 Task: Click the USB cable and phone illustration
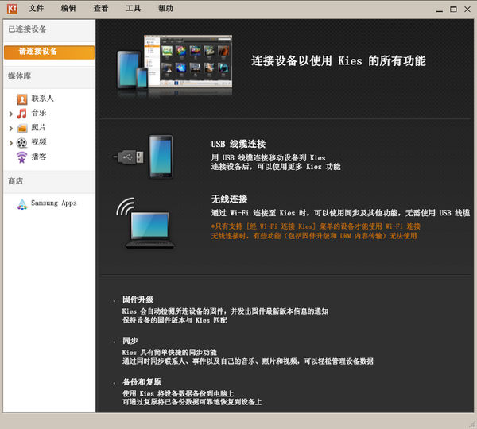click(x=143, y=157)
